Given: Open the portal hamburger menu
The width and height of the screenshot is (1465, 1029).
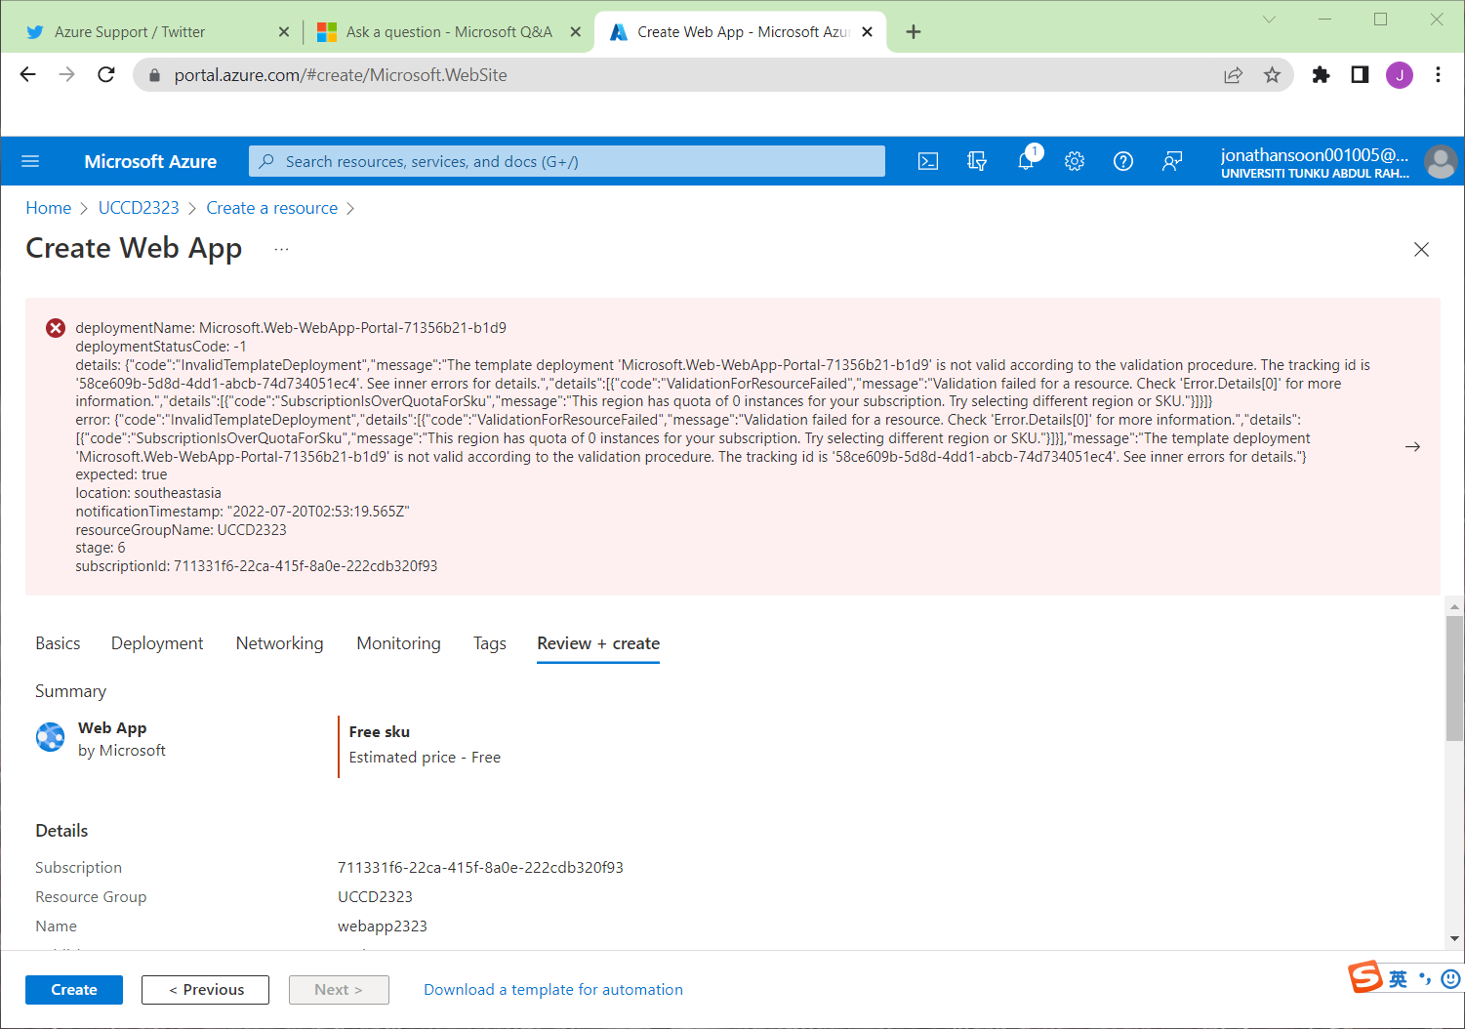Looking at the screenshot, I should tap(30, 161).
